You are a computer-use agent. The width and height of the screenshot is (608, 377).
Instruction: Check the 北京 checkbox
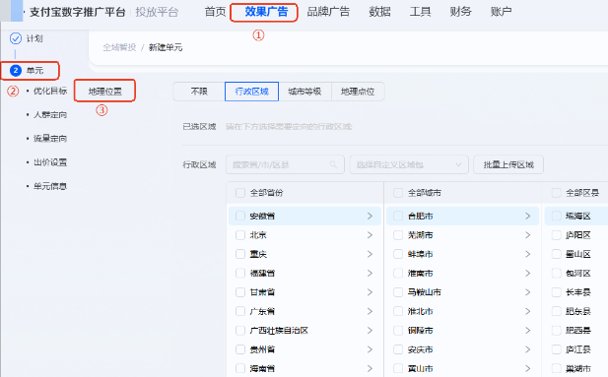[240, 235]
